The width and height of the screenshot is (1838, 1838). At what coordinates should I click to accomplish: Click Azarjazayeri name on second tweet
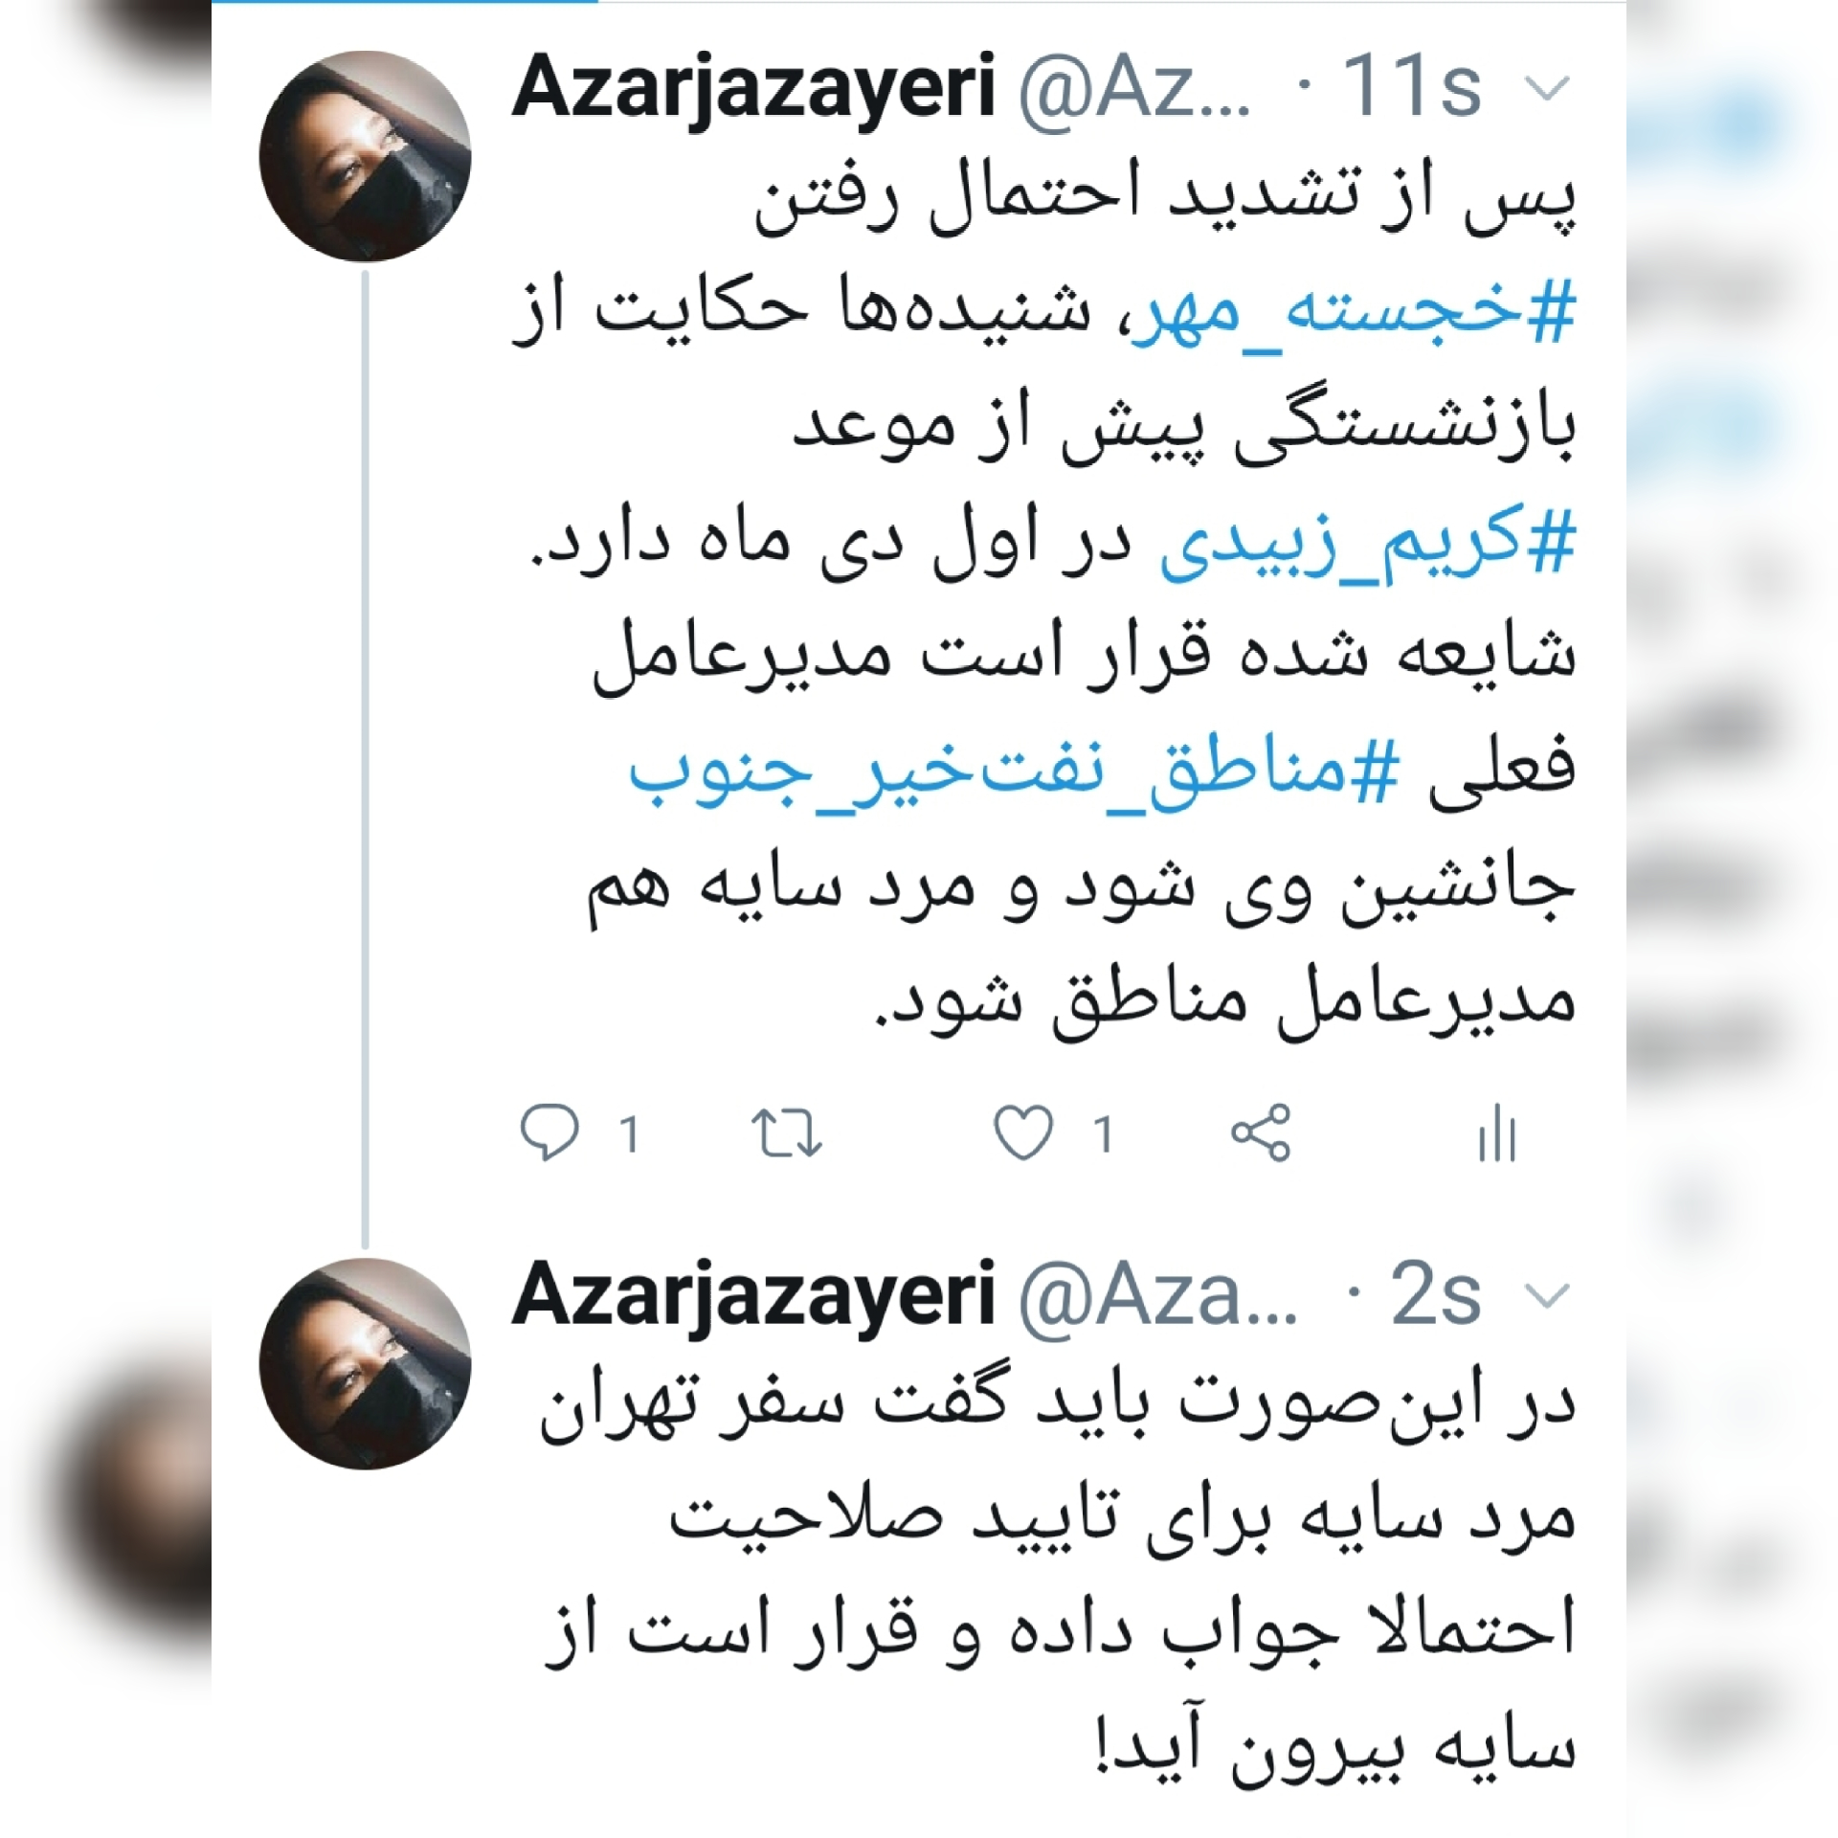click(753, 1296)
